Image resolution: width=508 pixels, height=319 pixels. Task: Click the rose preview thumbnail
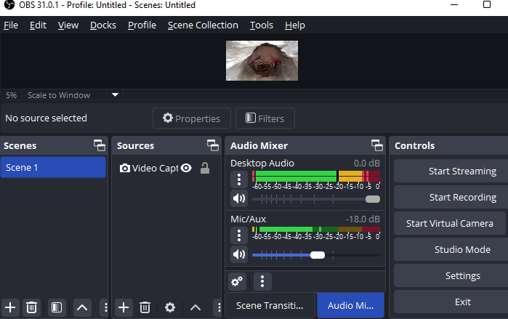pyautogui.click(x=262, y=60)
